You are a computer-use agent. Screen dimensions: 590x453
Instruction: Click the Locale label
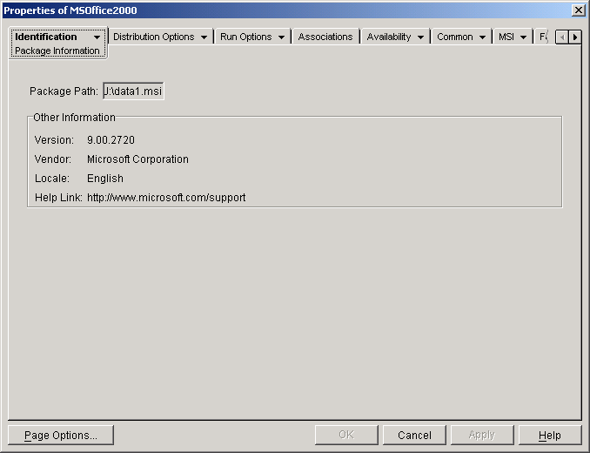click(52, 179)
